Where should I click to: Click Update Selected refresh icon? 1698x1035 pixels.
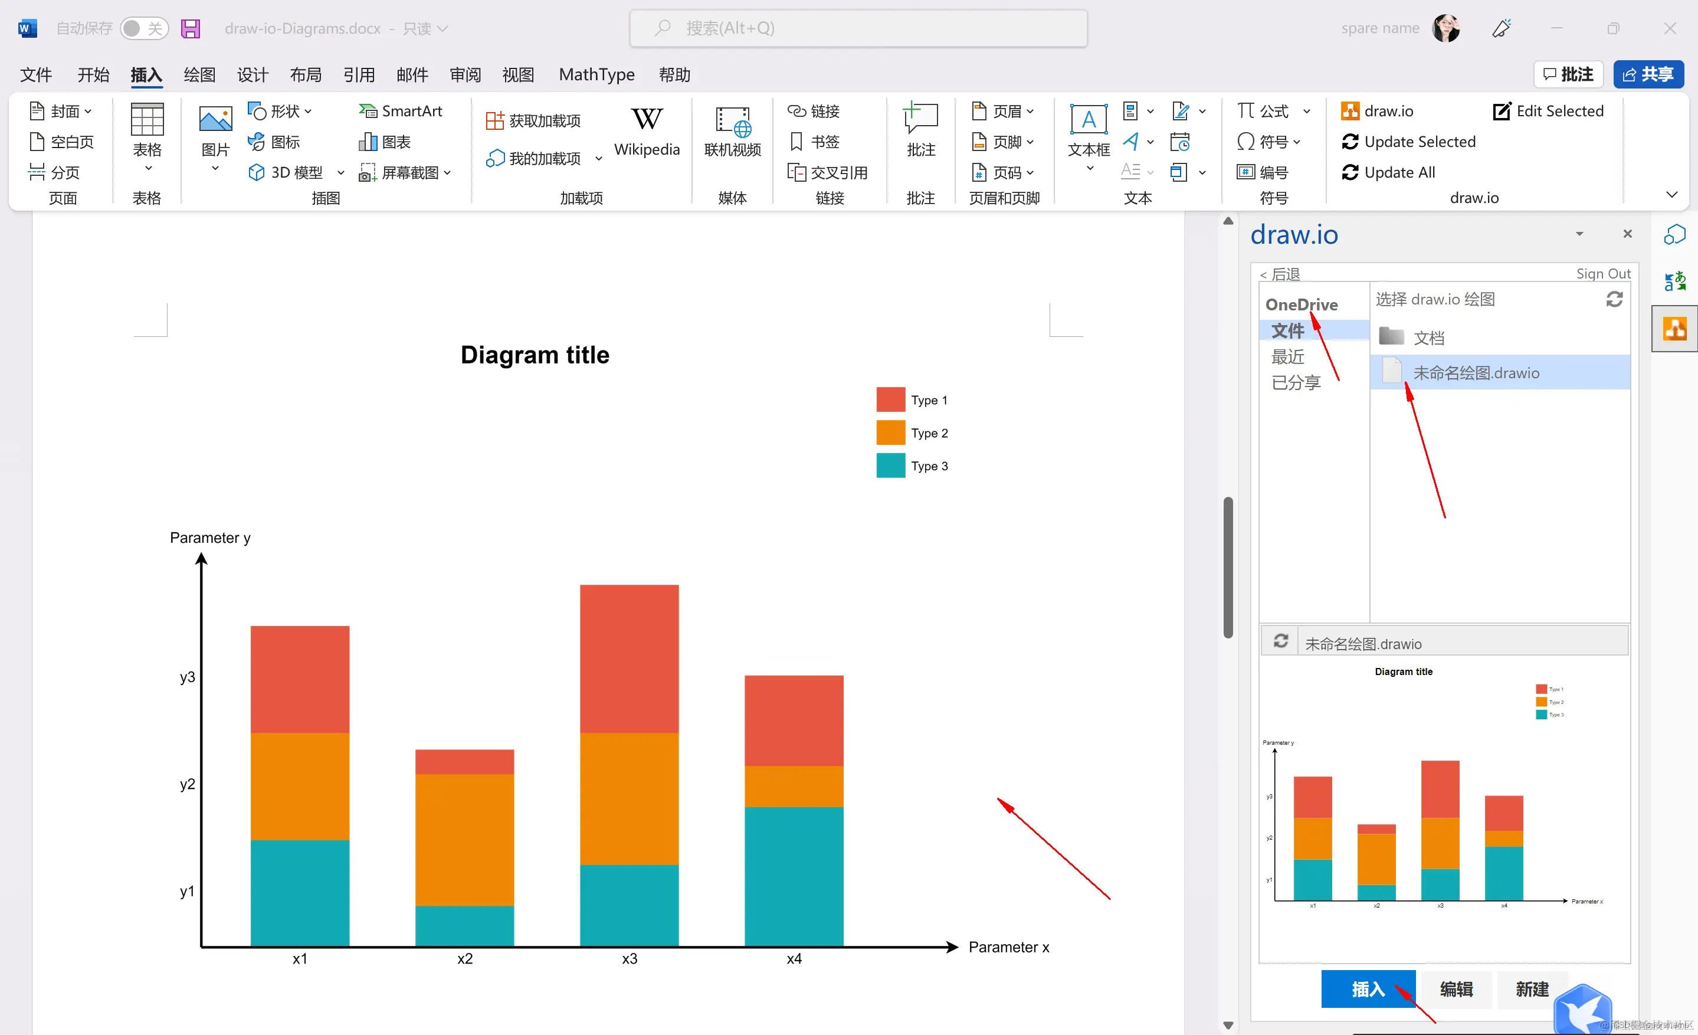1349,142
